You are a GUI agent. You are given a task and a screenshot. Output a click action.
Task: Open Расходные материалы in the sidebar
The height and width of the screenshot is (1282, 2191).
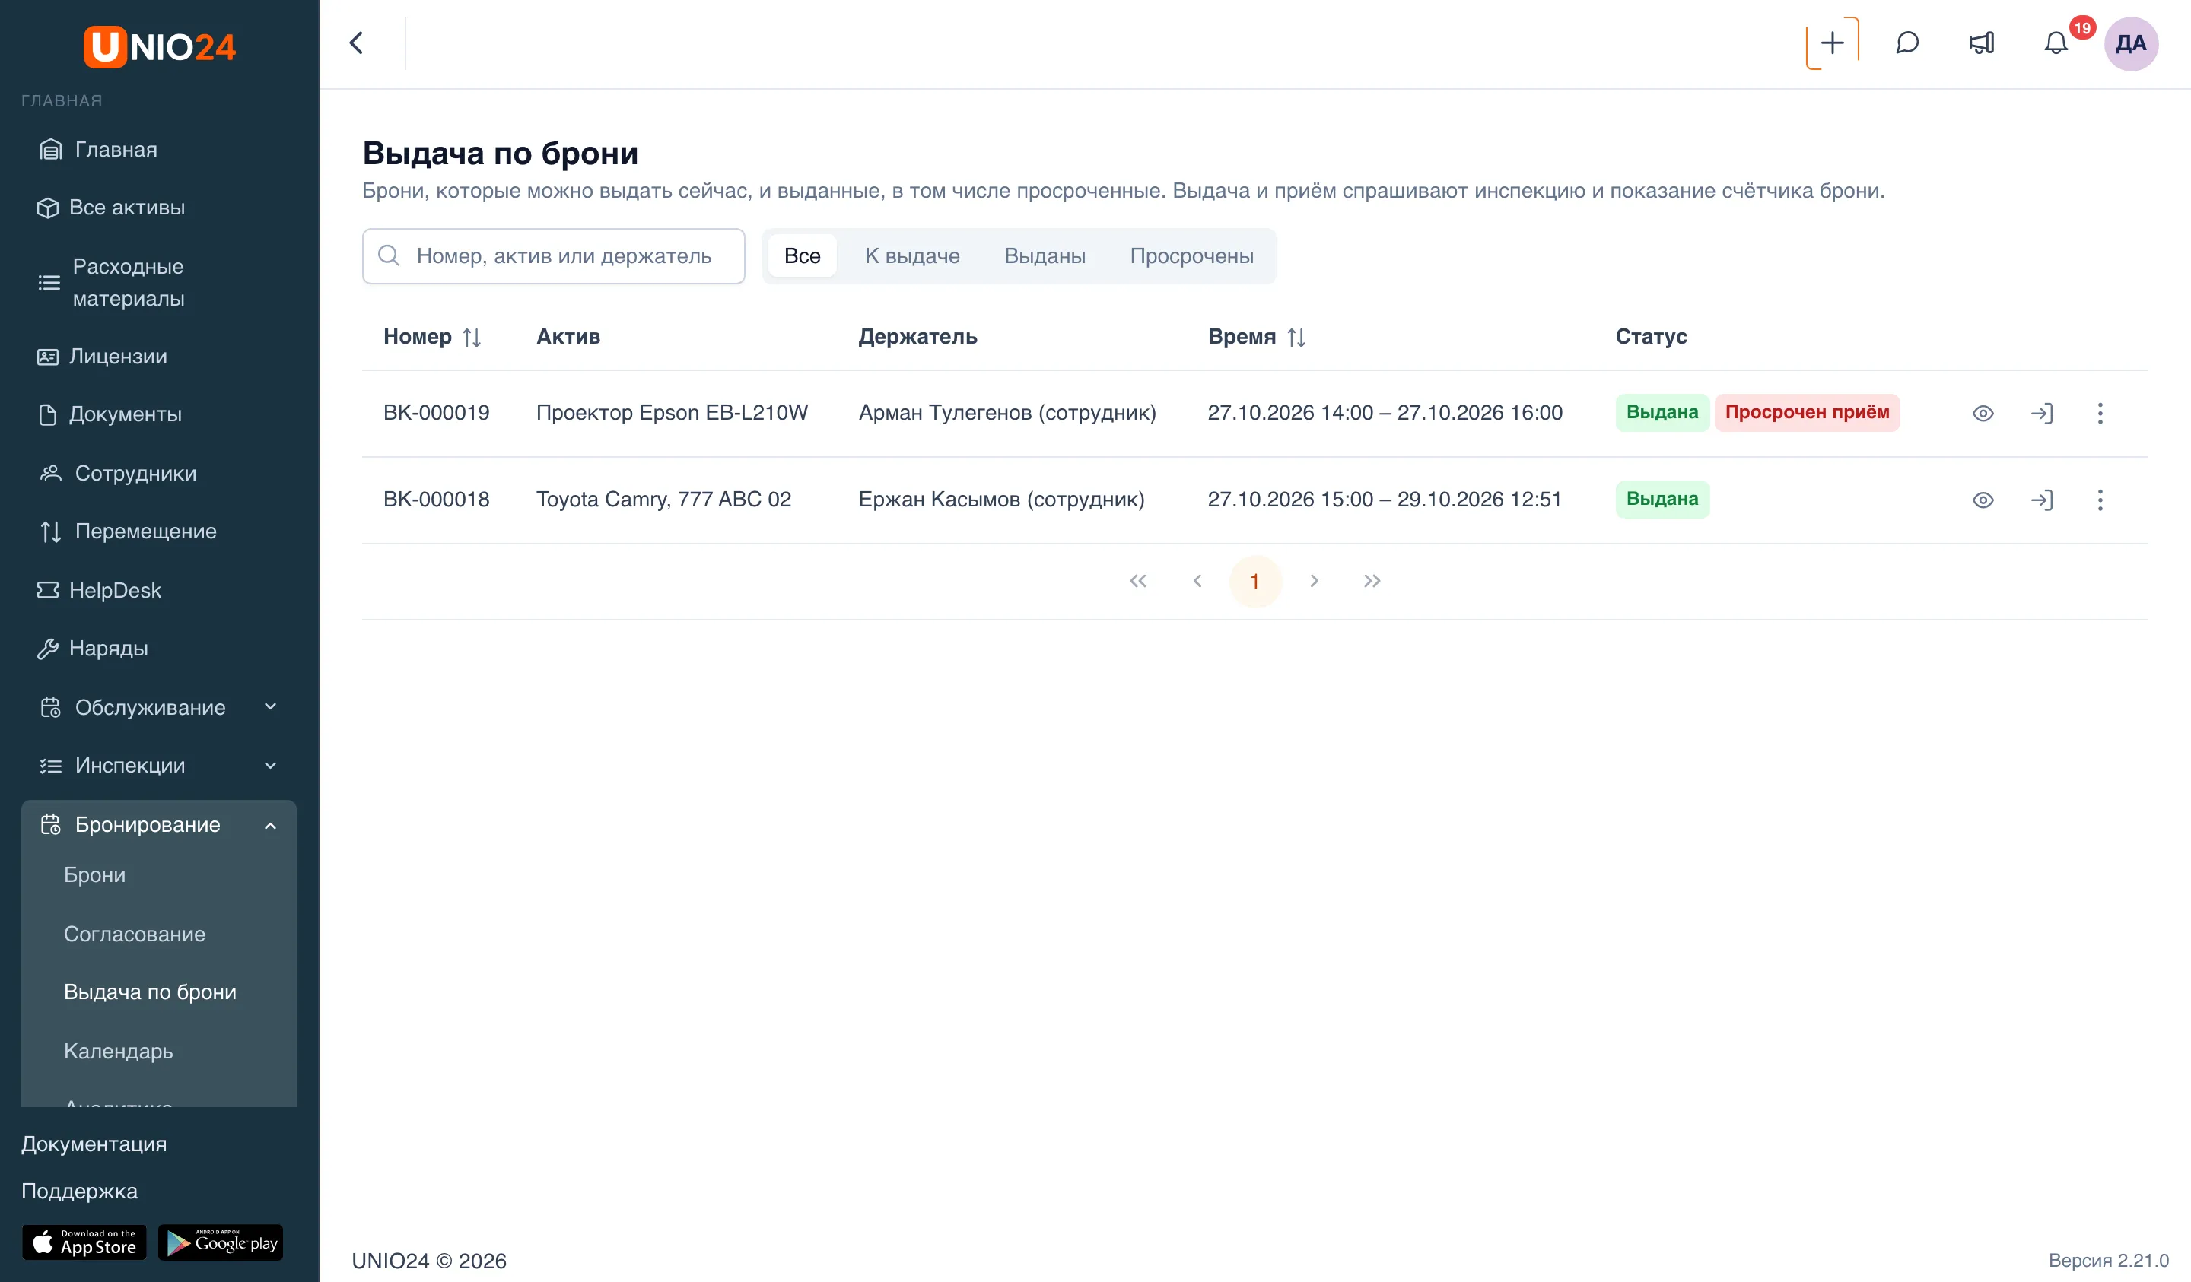(x=158, y=281)
